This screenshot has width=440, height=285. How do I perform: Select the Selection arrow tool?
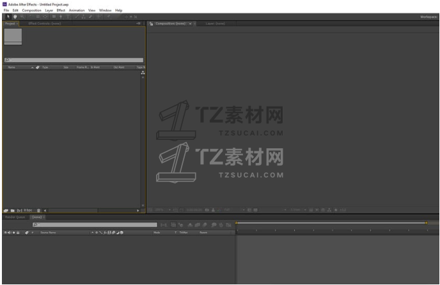pyautogui.click(x=8, y=17)
